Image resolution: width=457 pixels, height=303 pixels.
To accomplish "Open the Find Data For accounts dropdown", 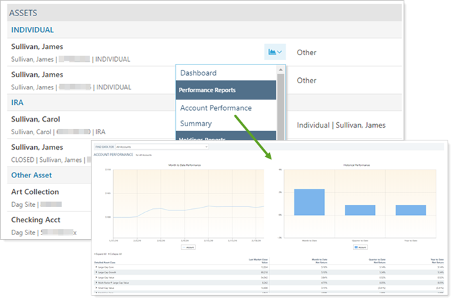I will coord(148,146).
